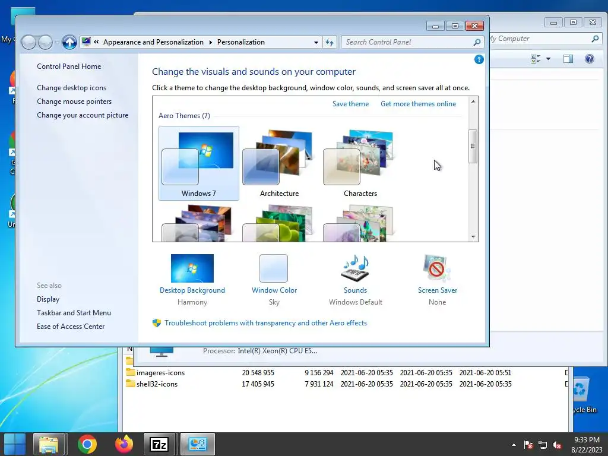The height and width of the screenshot is (456, 608).
Task: Select the Scenes theme thumbnail with purple glass
Action: click(x=359, y=223)
